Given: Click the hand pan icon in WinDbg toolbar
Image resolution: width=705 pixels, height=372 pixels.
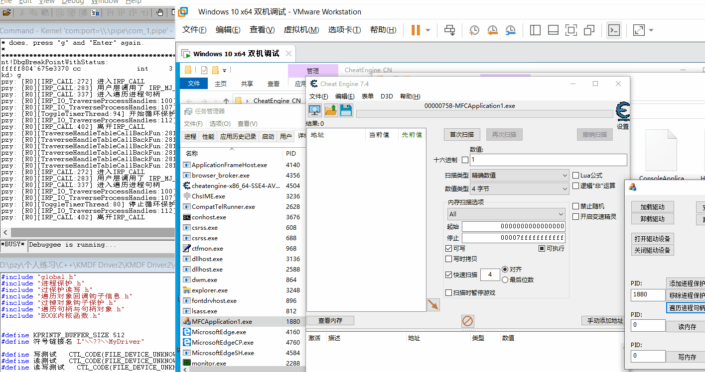Looking at the screenshot, I should click(x=159, y=13).
